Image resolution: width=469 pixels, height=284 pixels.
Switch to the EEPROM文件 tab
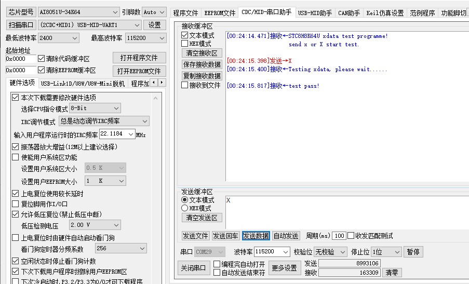220,13
